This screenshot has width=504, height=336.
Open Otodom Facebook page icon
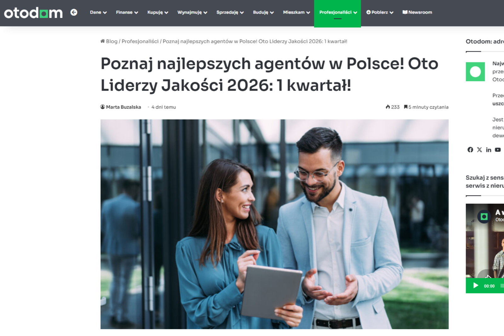click(x=470, y=150)
